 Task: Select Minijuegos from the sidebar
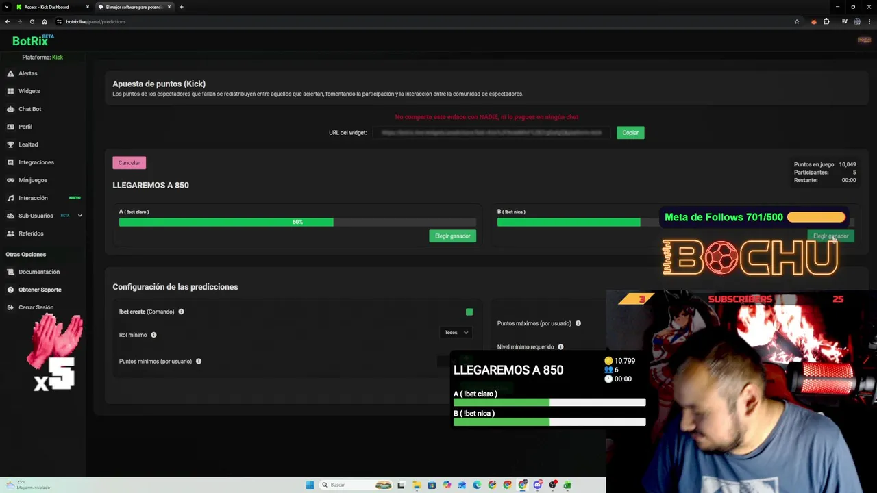click(x=33, y=180)
